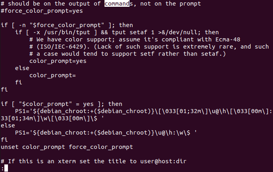The width and height of the screenshot is (273, 172).
Task: Click "$force_color_prompt" in the if condition
Action: (67, 25)
